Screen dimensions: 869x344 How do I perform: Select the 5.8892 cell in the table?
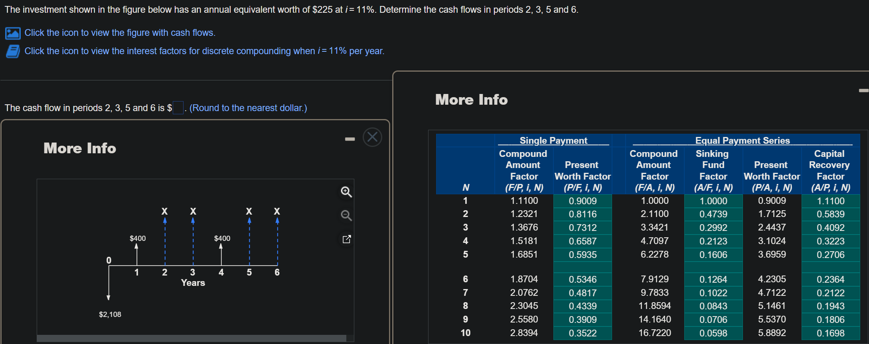(772, 333)
